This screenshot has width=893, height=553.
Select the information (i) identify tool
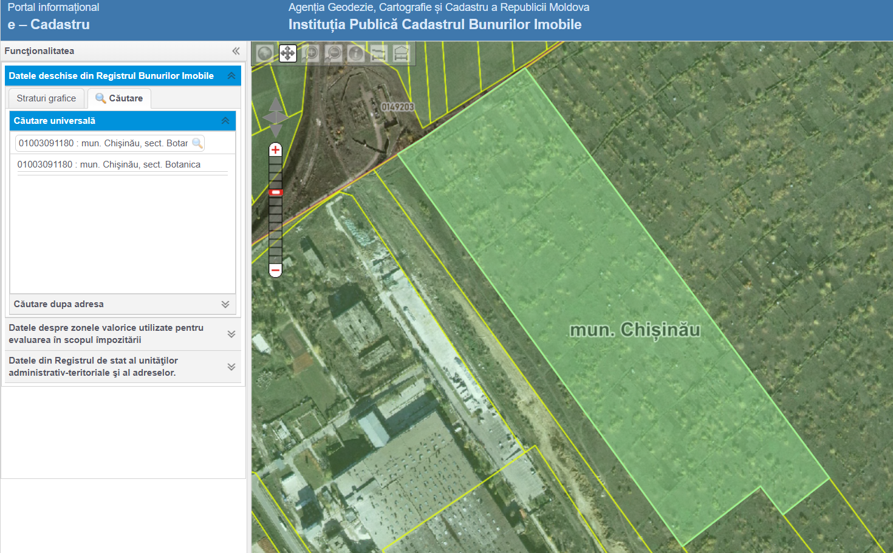356,53
